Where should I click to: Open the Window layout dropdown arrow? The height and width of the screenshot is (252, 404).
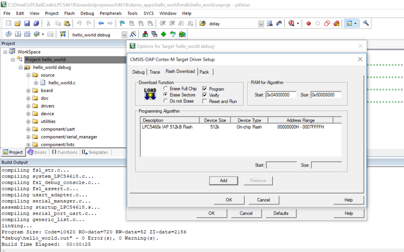click(355, 23)
